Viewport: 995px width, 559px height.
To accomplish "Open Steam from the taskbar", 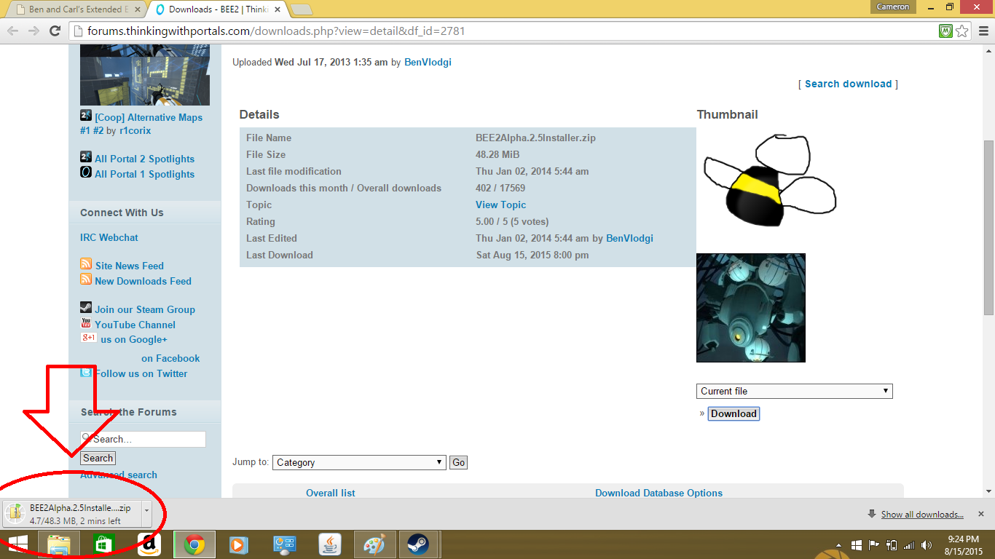I will pos(418,544).
